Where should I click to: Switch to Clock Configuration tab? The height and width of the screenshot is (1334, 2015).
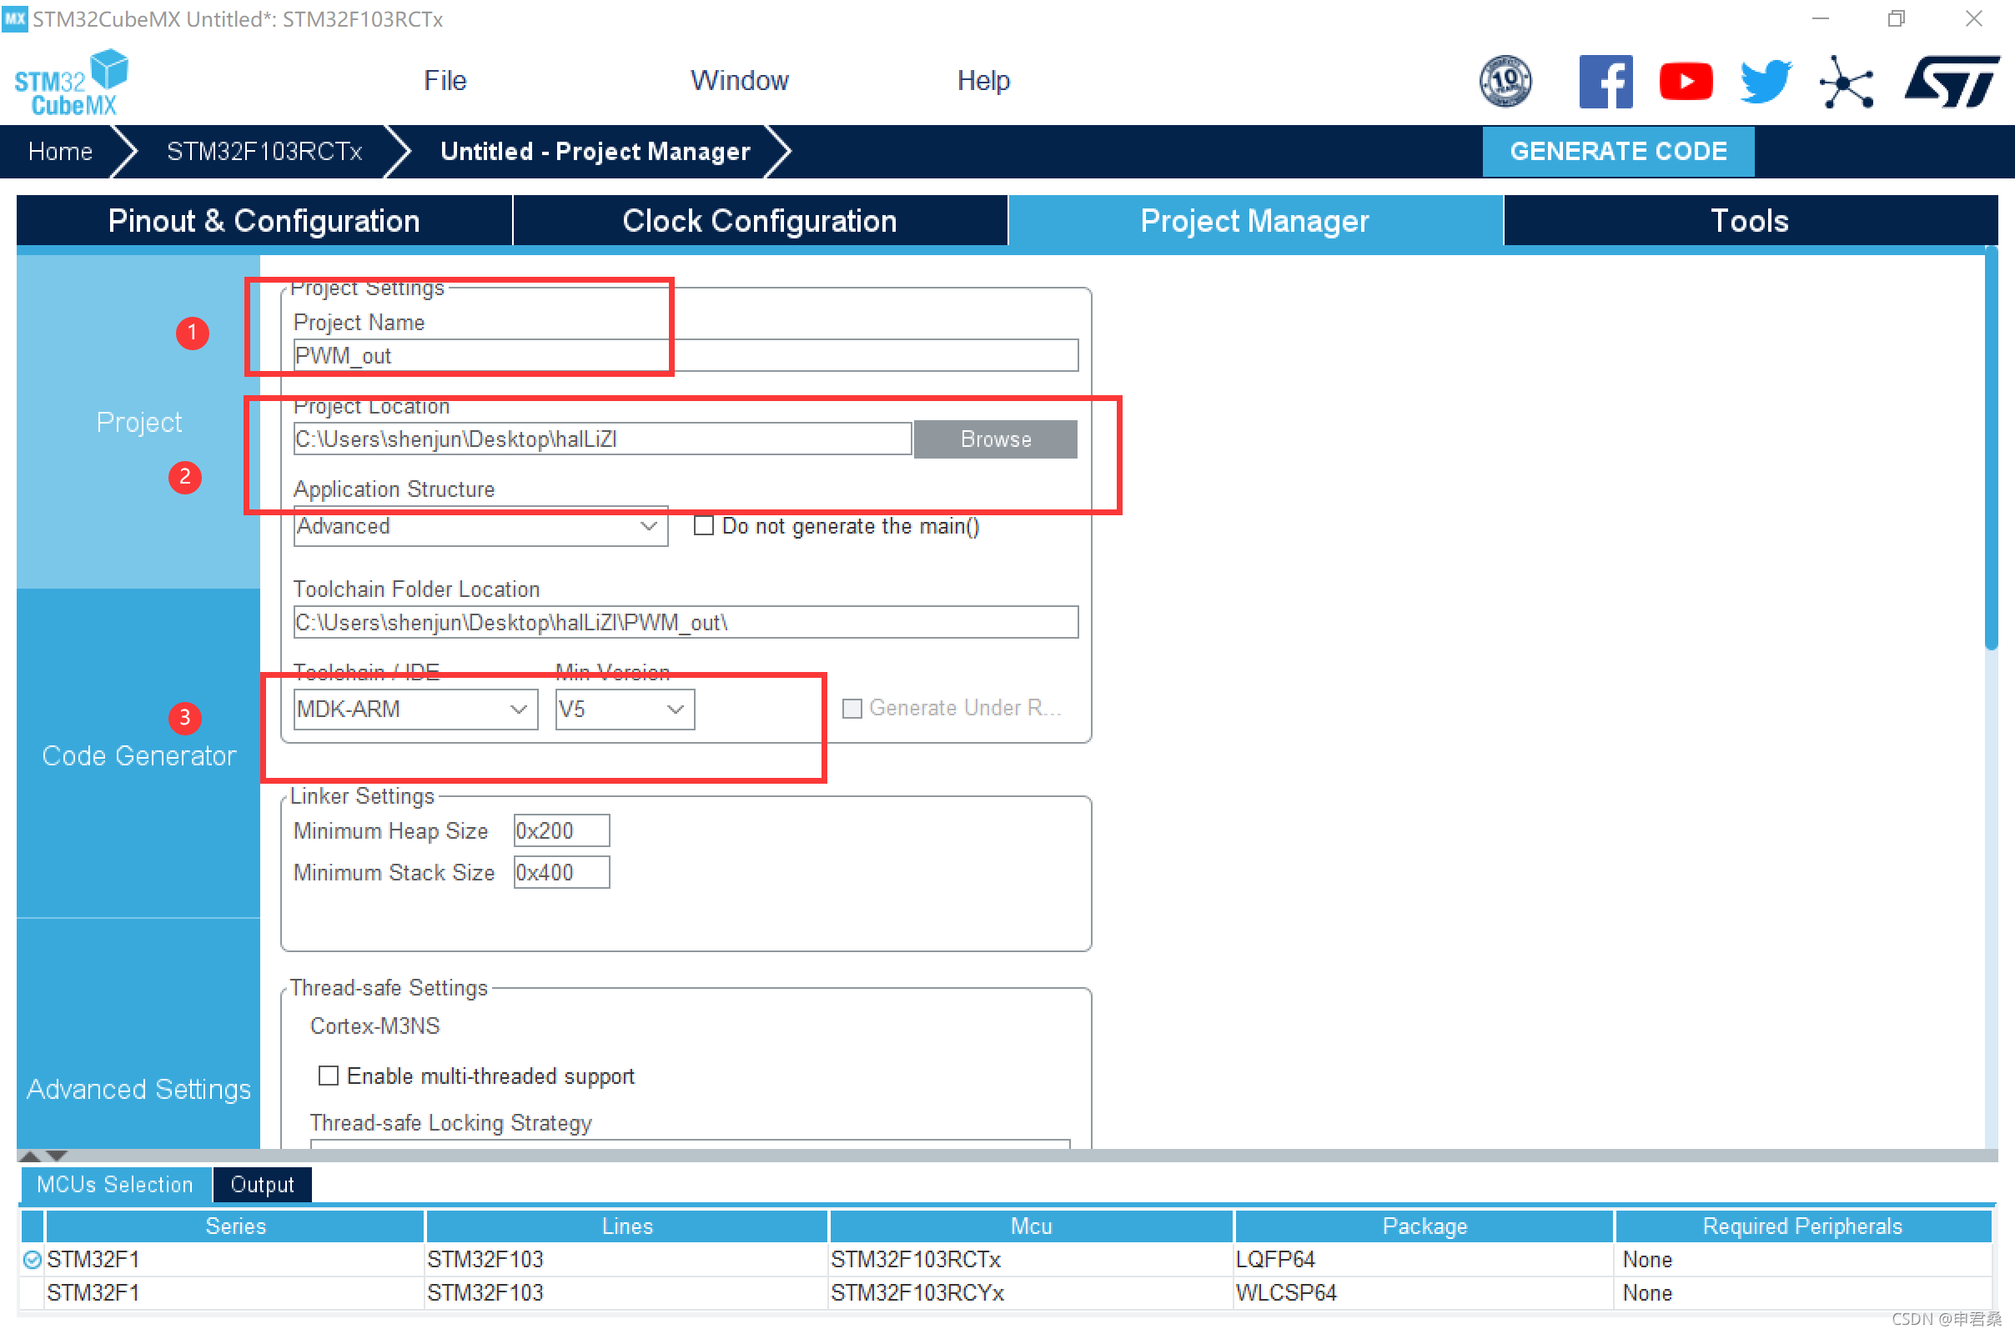758,220
